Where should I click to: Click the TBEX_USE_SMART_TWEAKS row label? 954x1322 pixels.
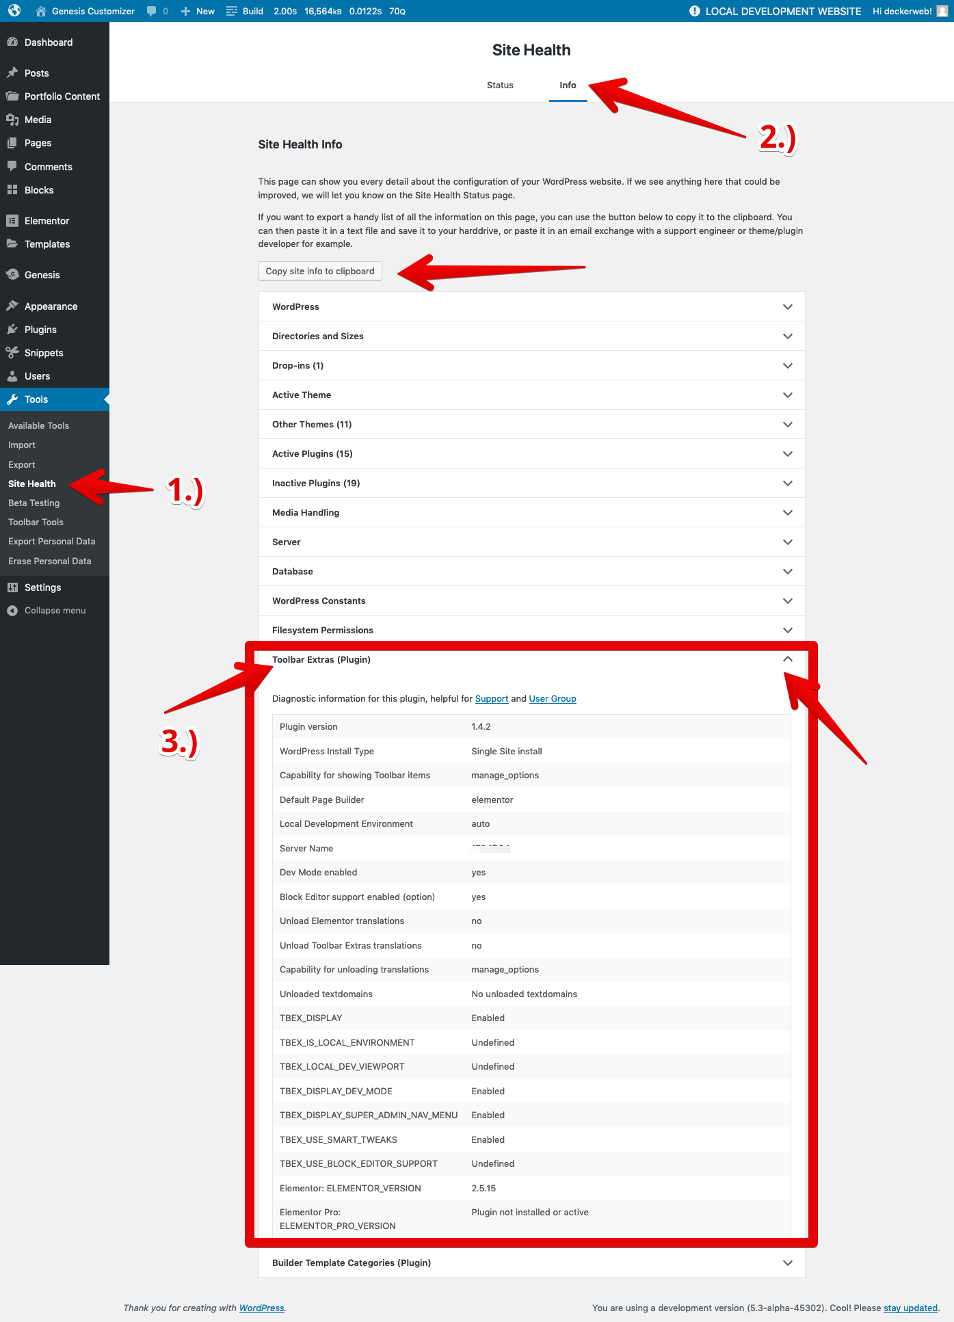click(339, 1139)
